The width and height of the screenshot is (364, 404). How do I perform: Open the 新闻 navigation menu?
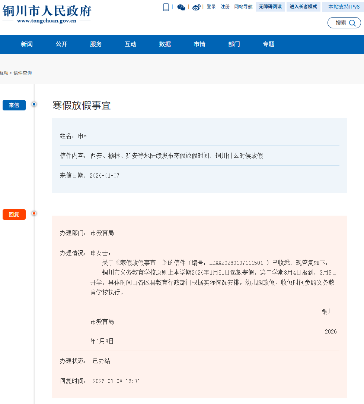coord(26,44)
